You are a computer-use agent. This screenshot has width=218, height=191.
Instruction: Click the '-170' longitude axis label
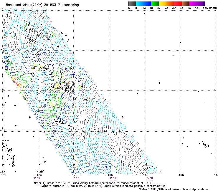click(x=74, y=175)
